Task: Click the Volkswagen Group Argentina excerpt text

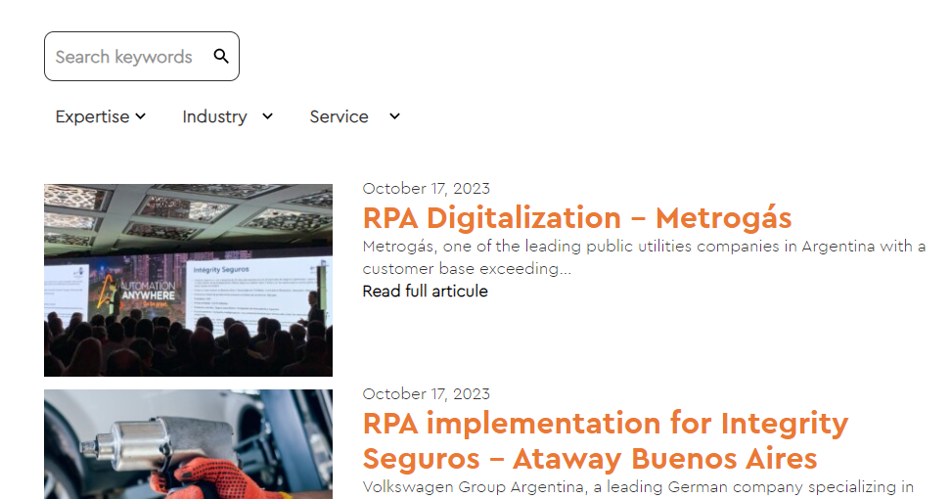Action: (638, 487)
